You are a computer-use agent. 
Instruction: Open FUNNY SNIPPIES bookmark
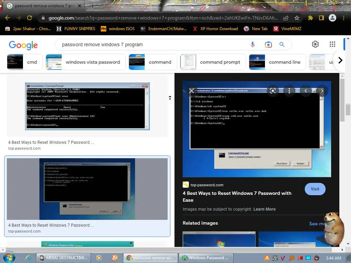pyautogui.click(x=76, y=29)
